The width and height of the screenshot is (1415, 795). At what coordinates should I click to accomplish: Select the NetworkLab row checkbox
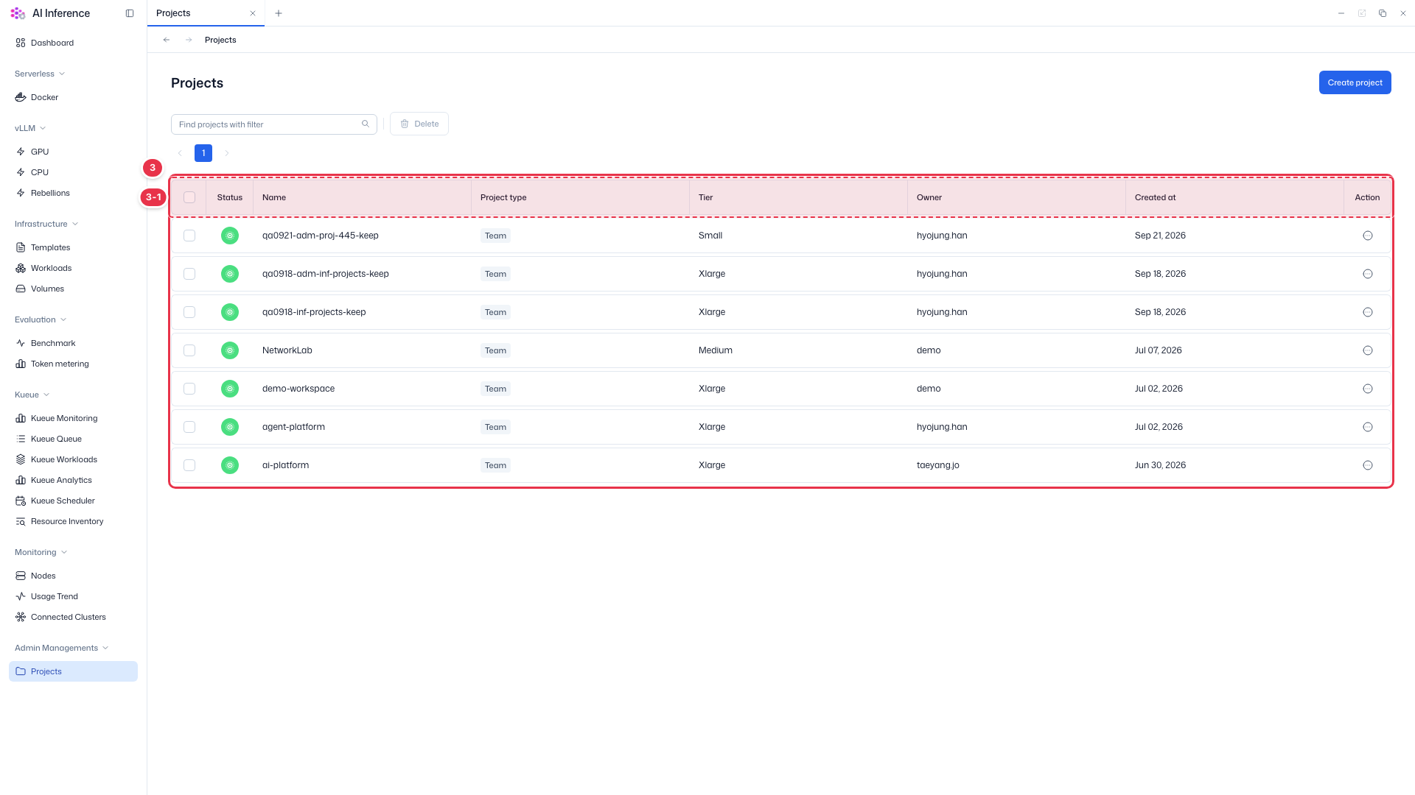(x=189, y=350)
